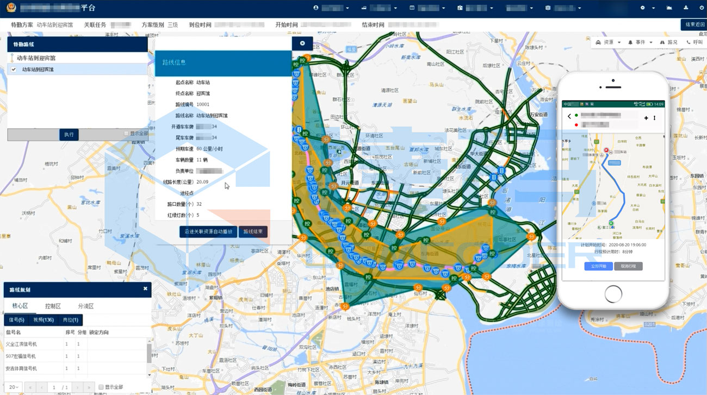Enable 显示全部 checkbox beside 执行 button
Screen dimensions: 707x395
click(126, 134)
